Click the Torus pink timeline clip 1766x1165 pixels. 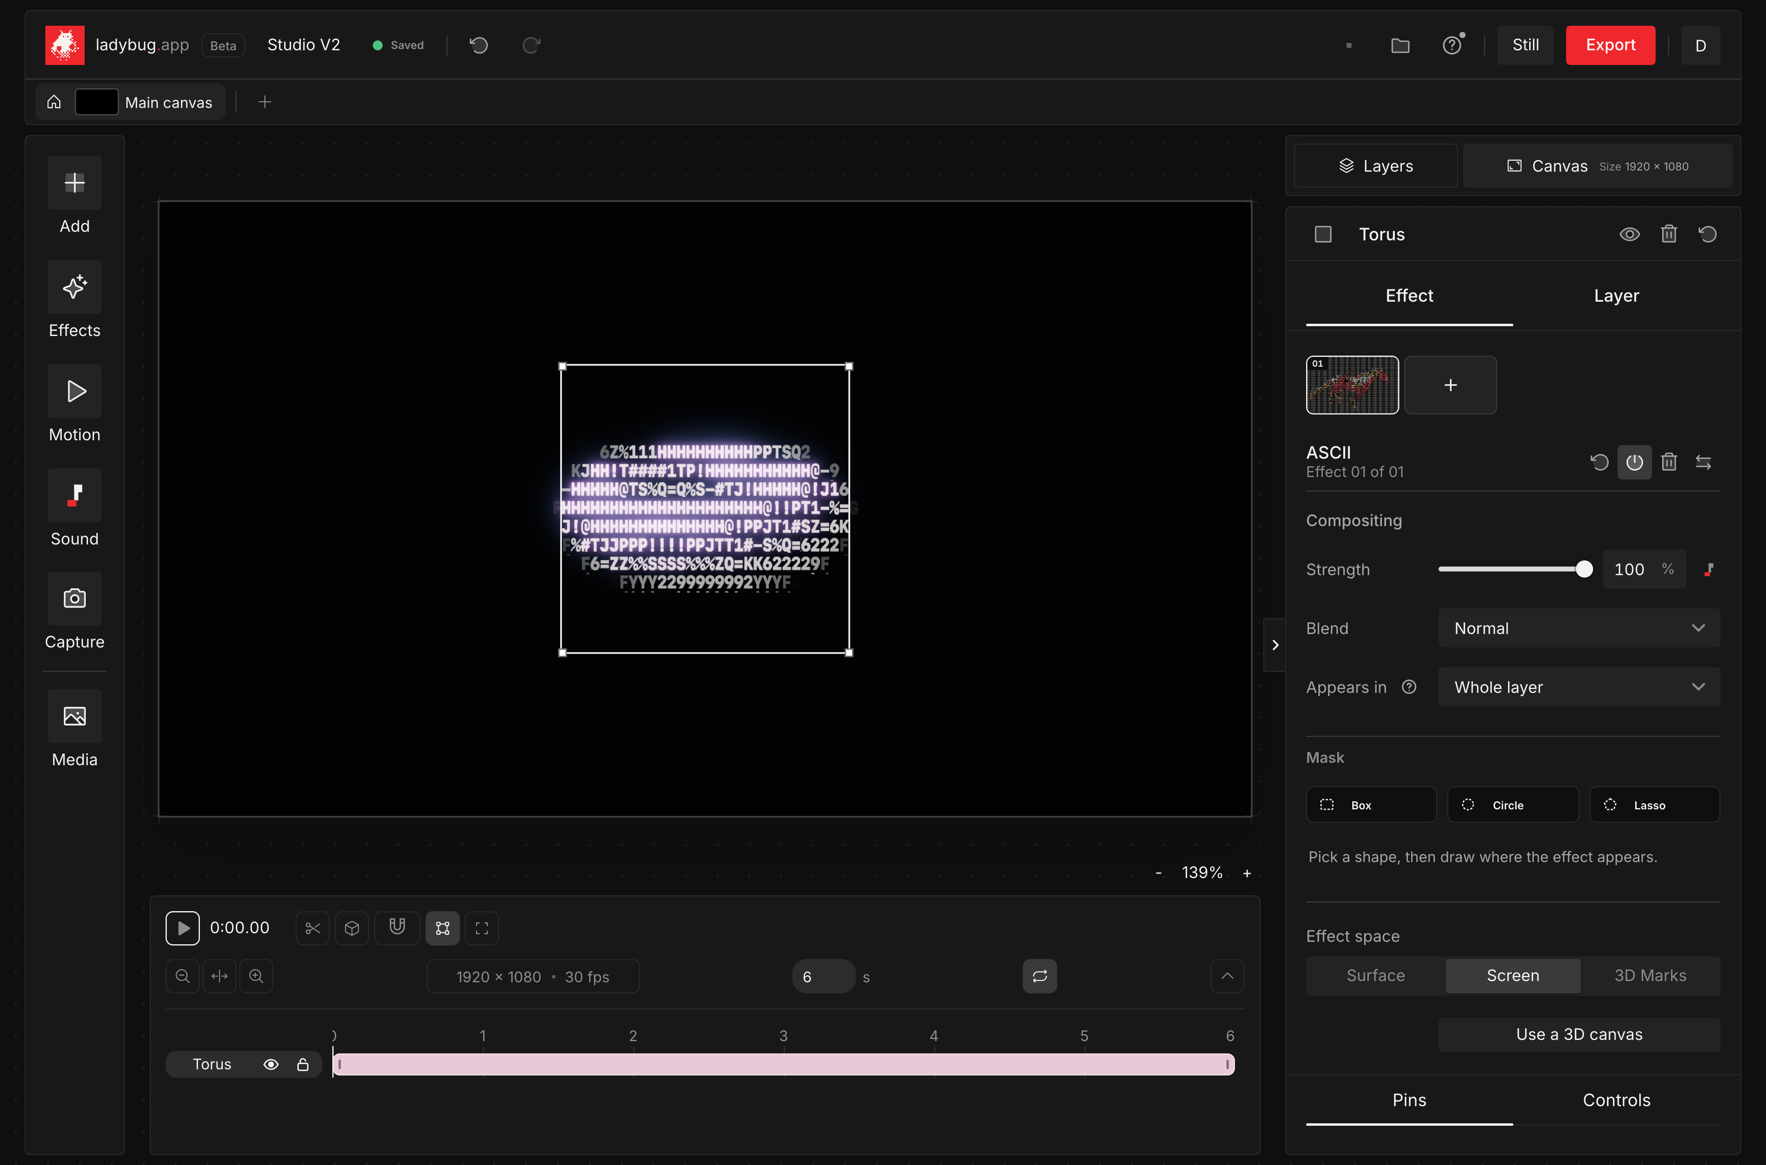pos(784,1064)
